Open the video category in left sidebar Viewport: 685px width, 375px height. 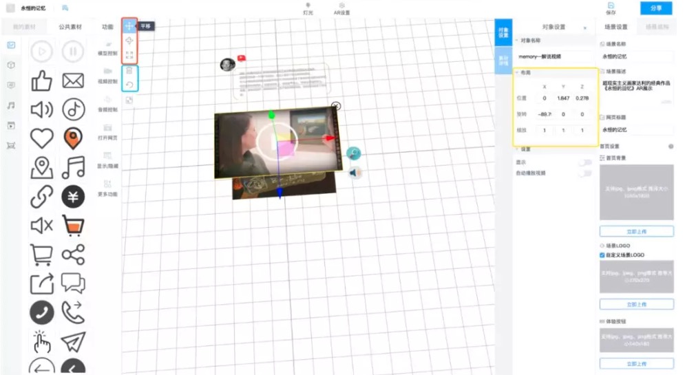[x=11, y=126]
